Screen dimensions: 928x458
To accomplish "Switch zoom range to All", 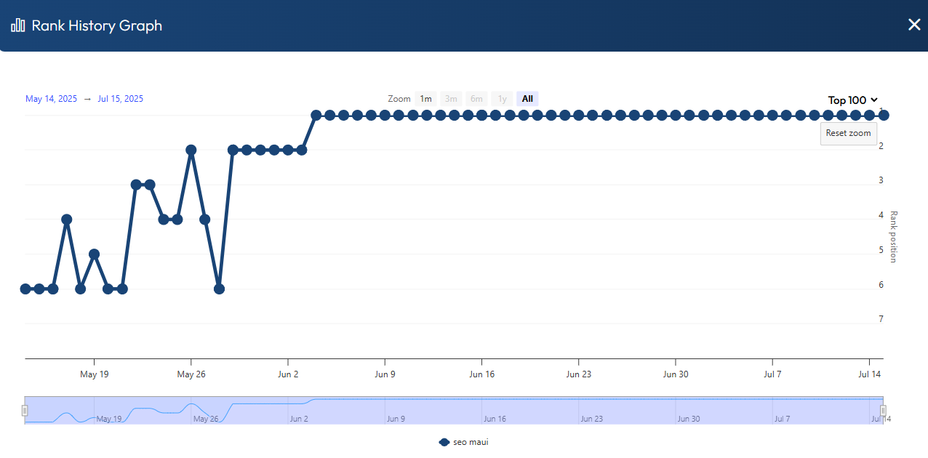I will 527,99.
